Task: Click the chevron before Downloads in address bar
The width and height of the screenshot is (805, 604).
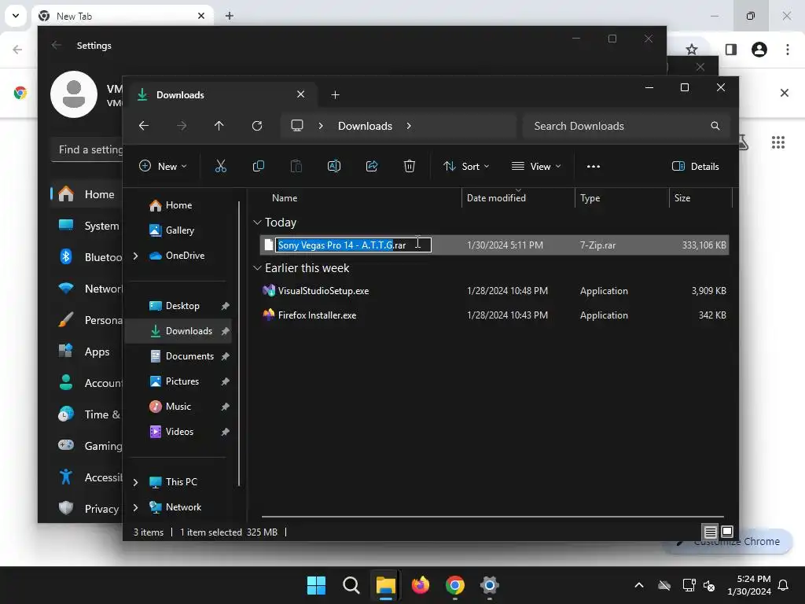Action: 321,126
